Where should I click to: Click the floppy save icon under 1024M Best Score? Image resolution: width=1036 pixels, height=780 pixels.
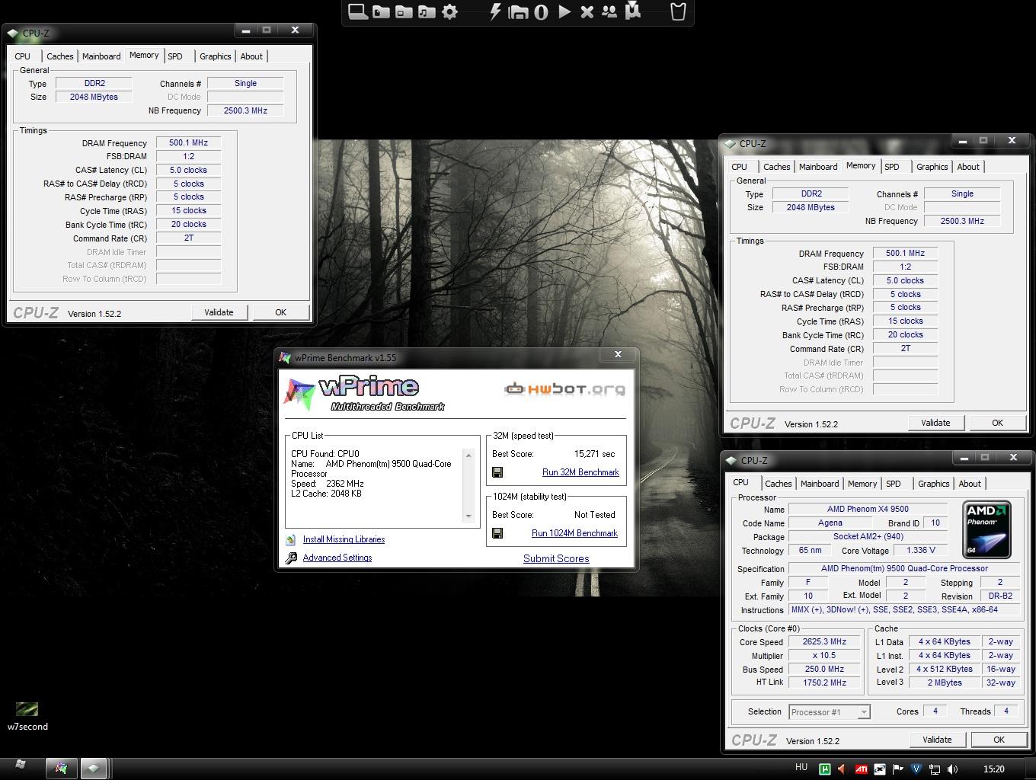point(497,533)
